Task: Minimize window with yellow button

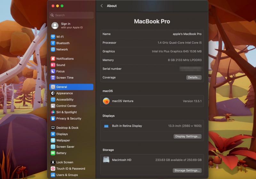Action: click(58, 6)
